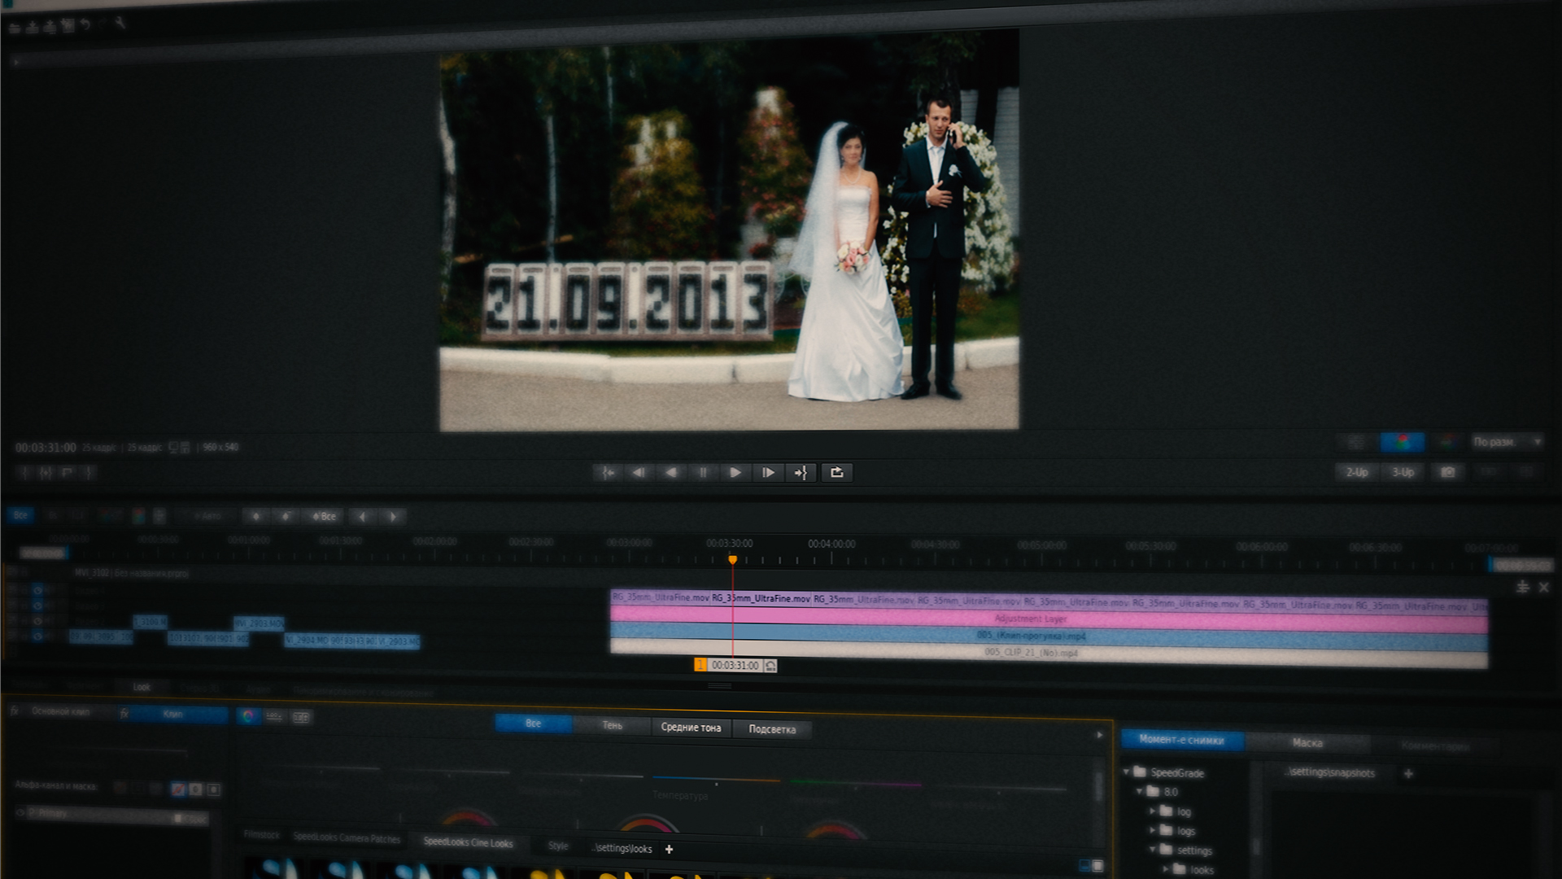This screenshot has width=1562, height=879.
Task: Pause playback with the pause button
Action: 703,473
